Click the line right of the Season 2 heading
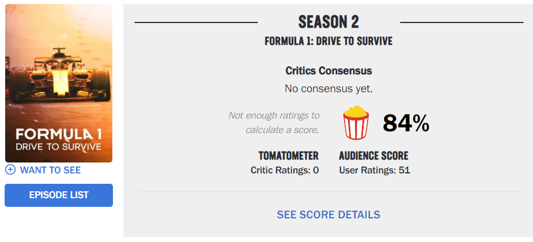The width and height of the screenshot is (533, 242). point(461,22)
